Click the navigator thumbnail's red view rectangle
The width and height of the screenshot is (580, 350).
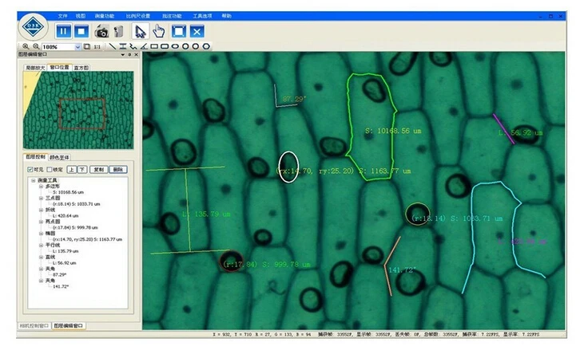pyautogui.click(x=82, y=114)
